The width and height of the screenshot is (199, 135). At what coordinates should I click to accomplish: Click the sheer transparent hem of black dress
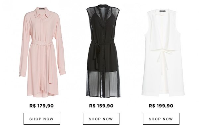tap(103, 84)
